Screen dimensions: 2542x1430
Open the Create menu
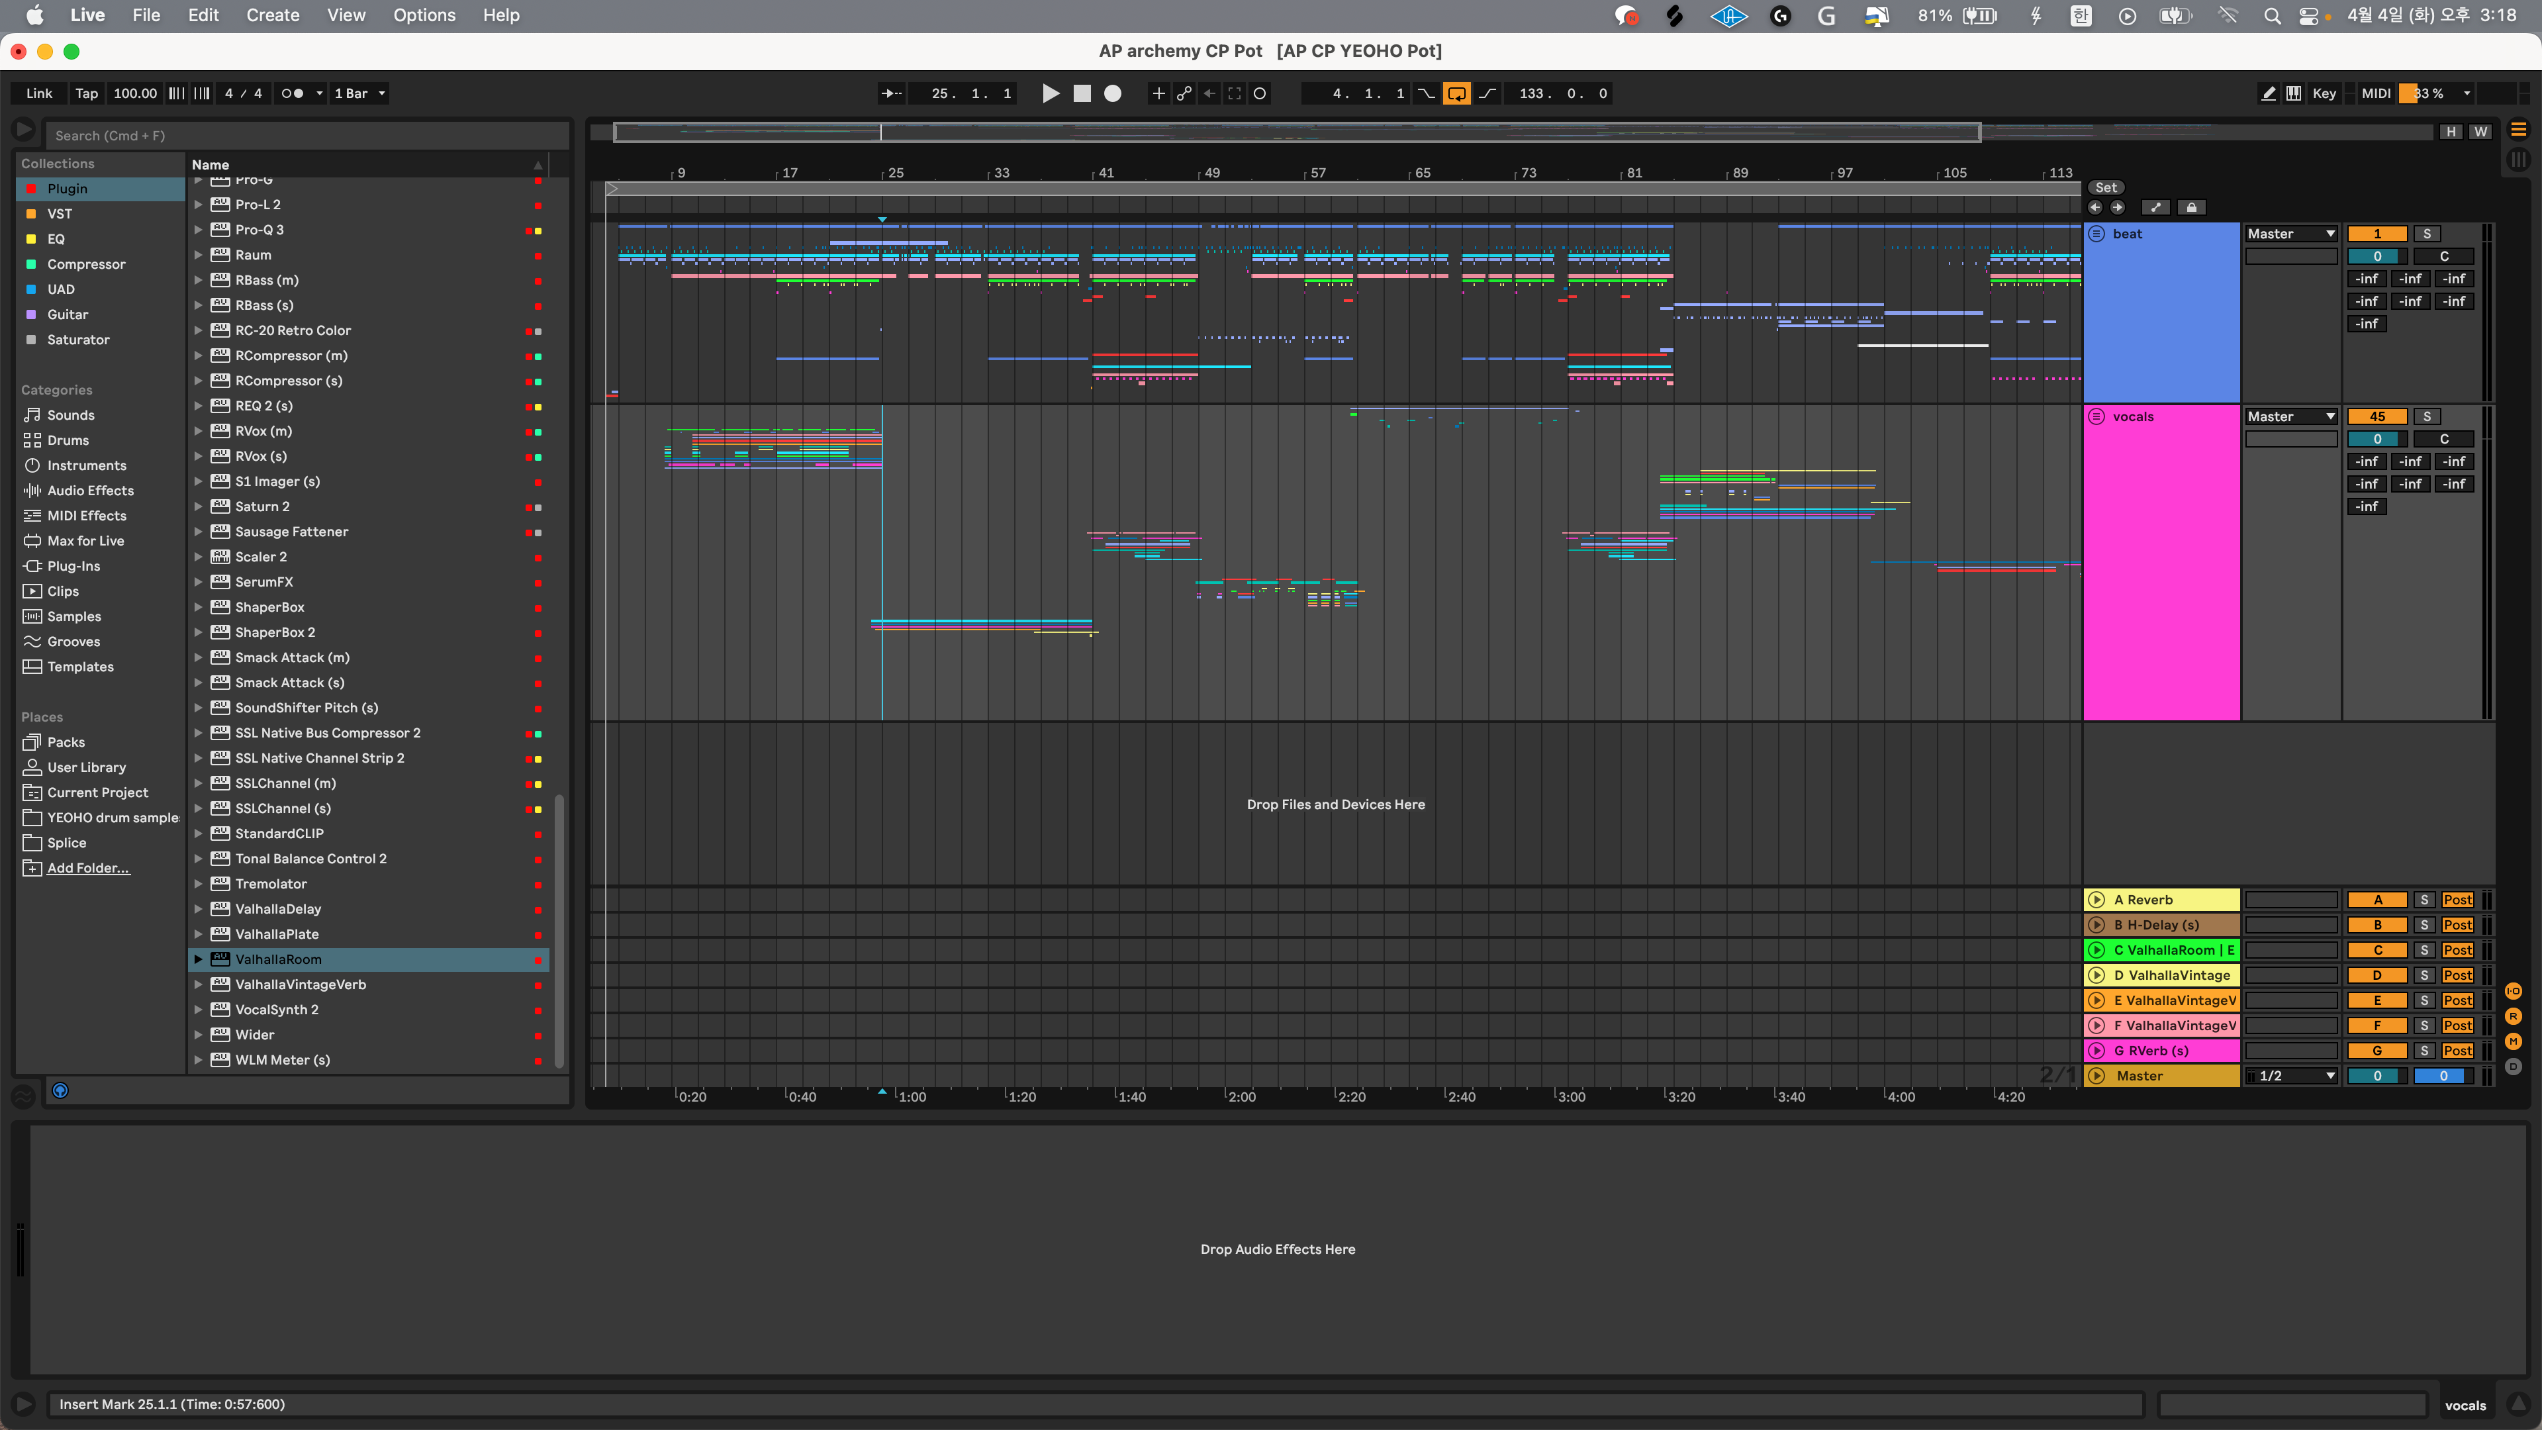[272, 15]
